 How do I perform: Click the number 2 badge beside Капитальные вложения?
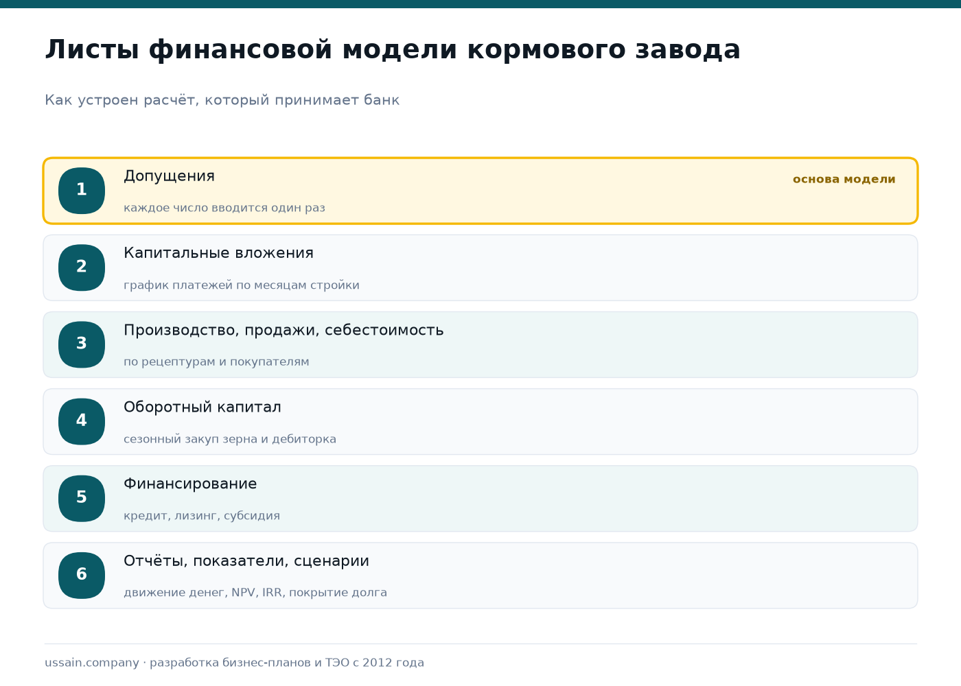pos(82,268)
